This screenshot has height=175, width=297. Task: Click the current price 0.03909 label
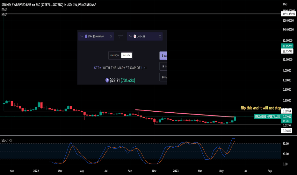286,117
